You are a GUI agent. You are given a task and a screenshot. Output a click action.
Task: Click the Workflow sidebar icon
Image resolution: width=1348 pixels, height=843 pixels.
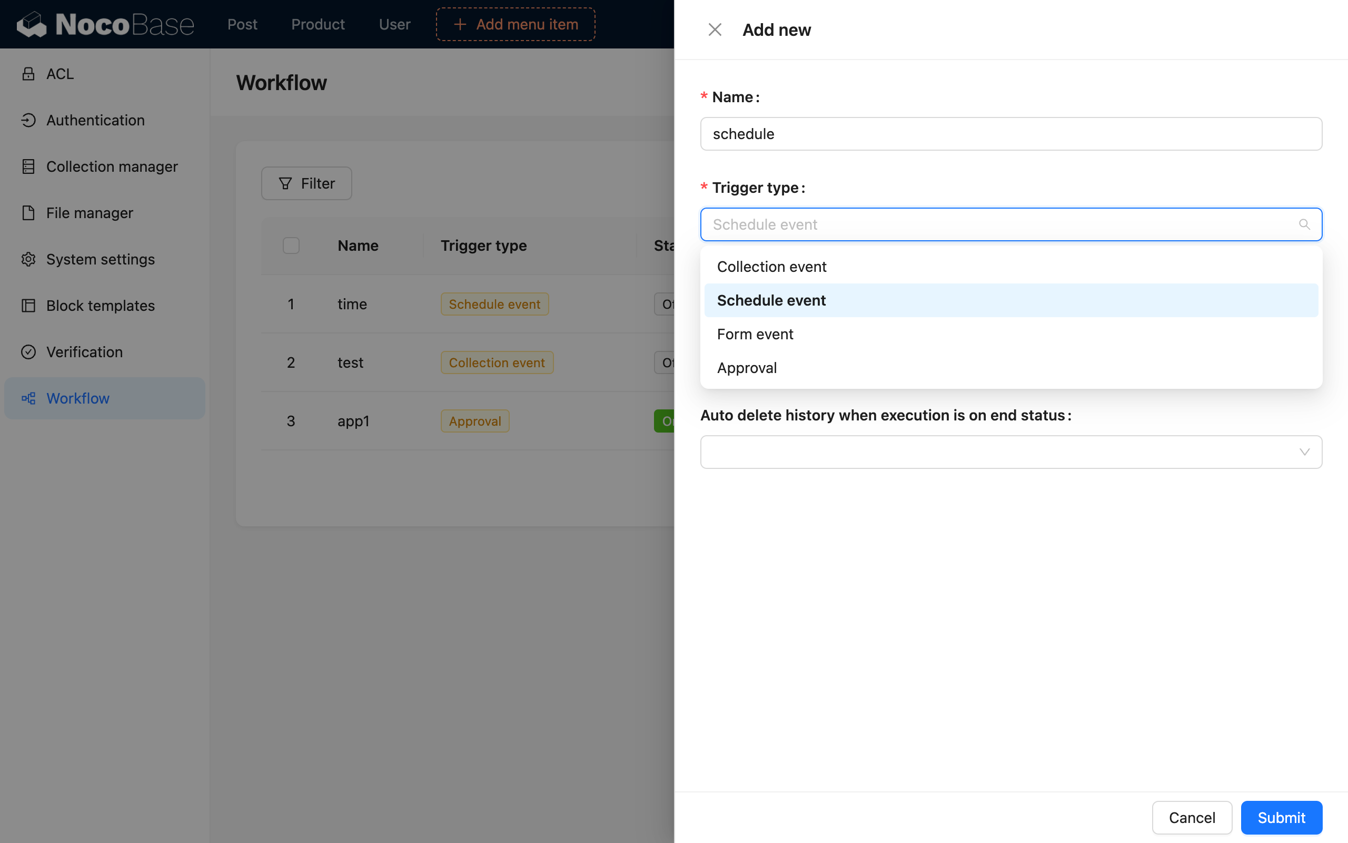(28, 398)
